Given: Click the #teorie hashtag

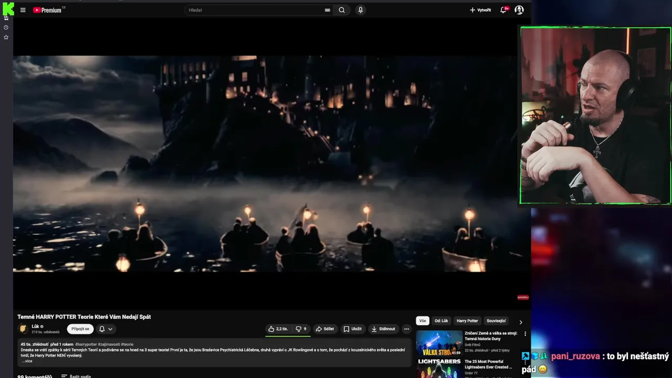Looking at the screenshot, I should [128, 344].
